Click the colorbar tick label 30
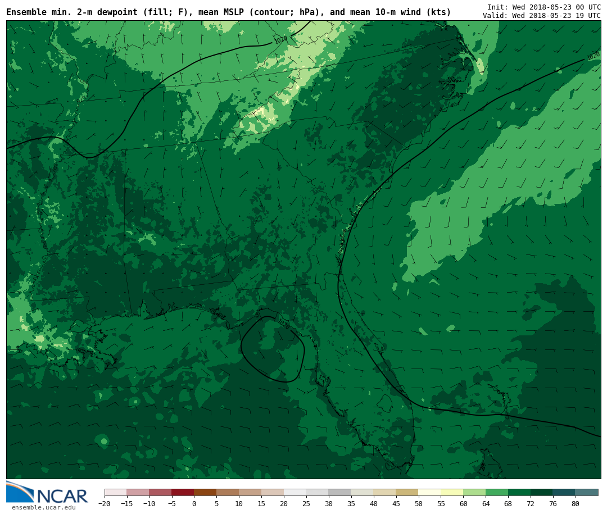 pos(329,503)
